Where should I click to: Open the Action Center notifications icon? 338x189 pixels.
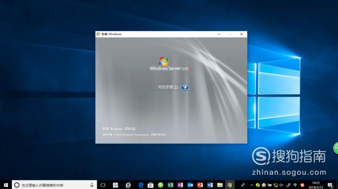330,185
